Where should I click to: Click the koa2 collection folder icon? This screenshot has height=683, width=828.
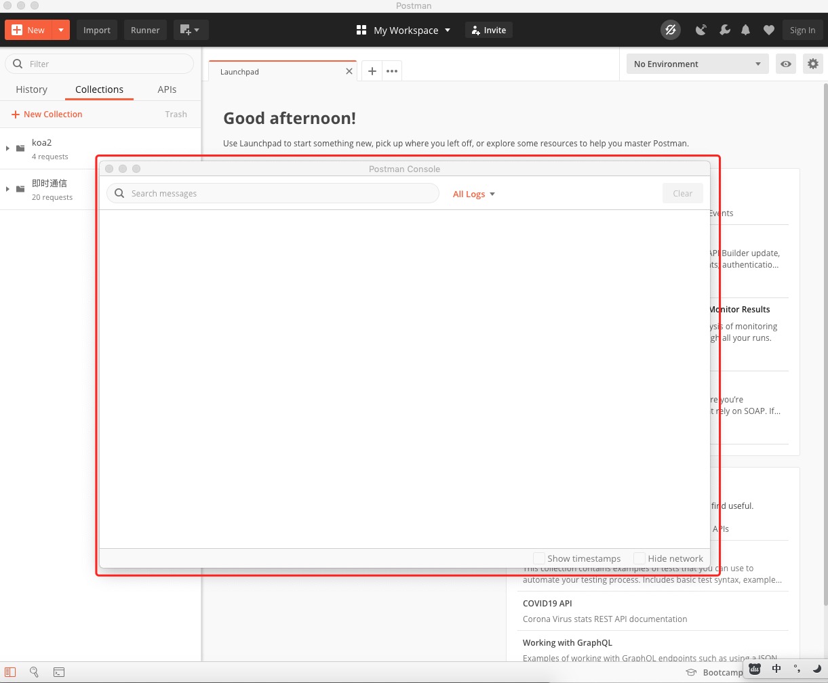[x=20, y=148]
